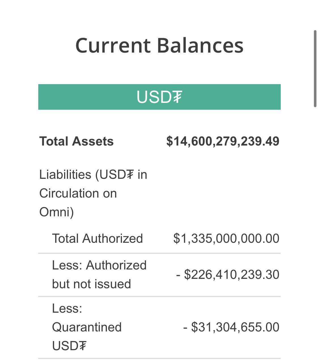Click the Tether symbol in the banner
The height and width of the screenshot is (361, 319).
tap(177, 97)
